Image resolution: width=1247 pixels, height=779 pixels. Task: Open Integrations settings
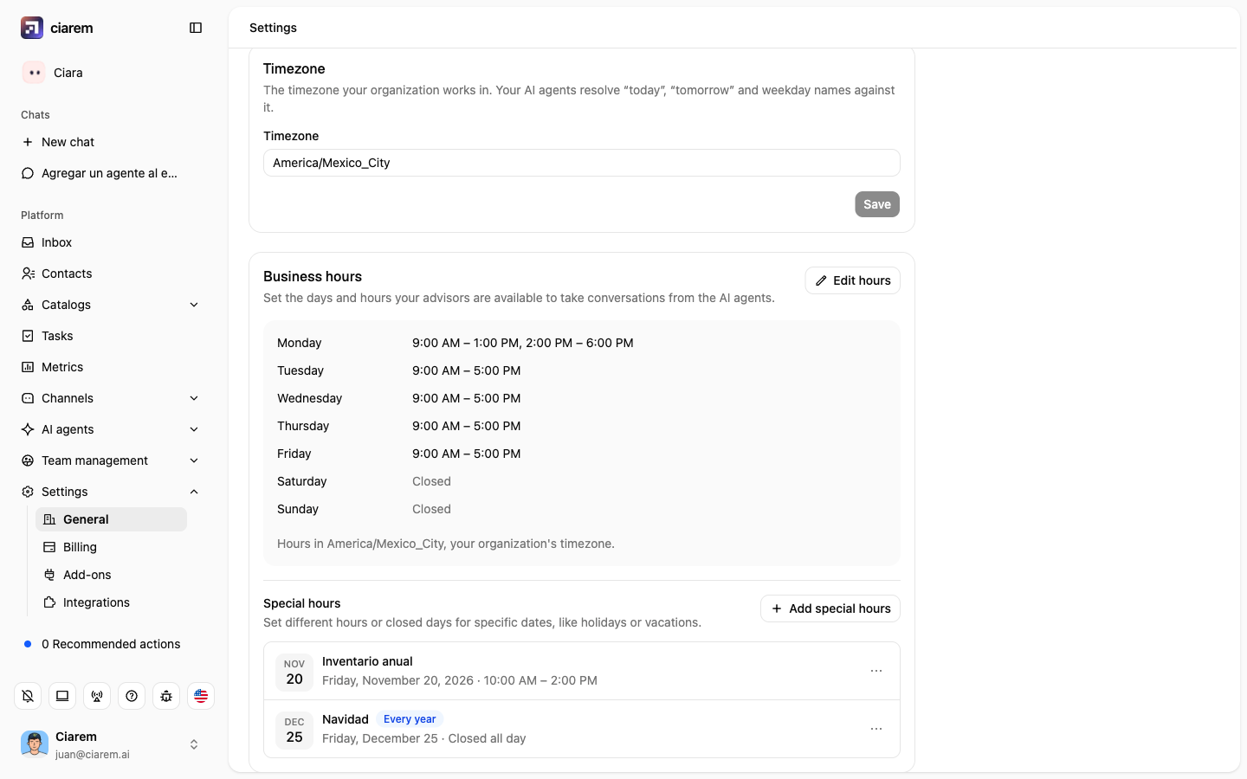point(111,602)
